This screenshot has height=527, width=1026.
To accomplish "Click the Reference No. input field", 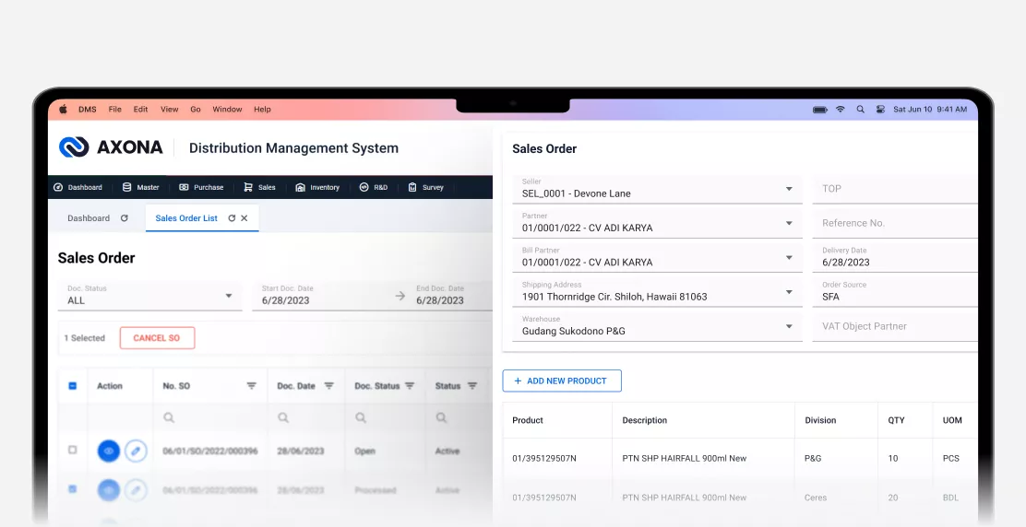I will tap(893, 223).
